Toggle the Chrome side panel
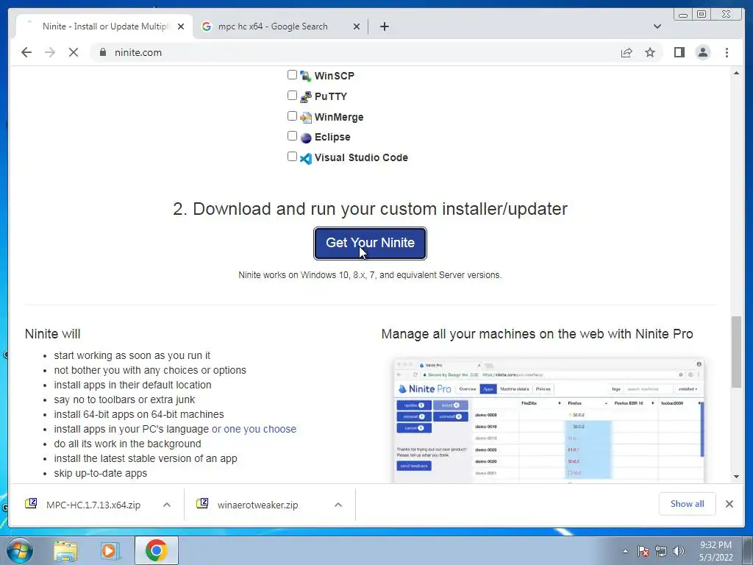The height and width of the screenshot is (565, 753). pyautogui.click(x=679, y=52)
